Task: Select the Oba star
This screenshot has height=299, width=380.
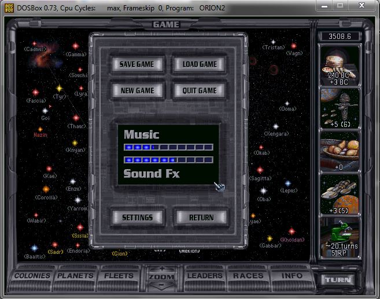Action: tap(263, 191)
